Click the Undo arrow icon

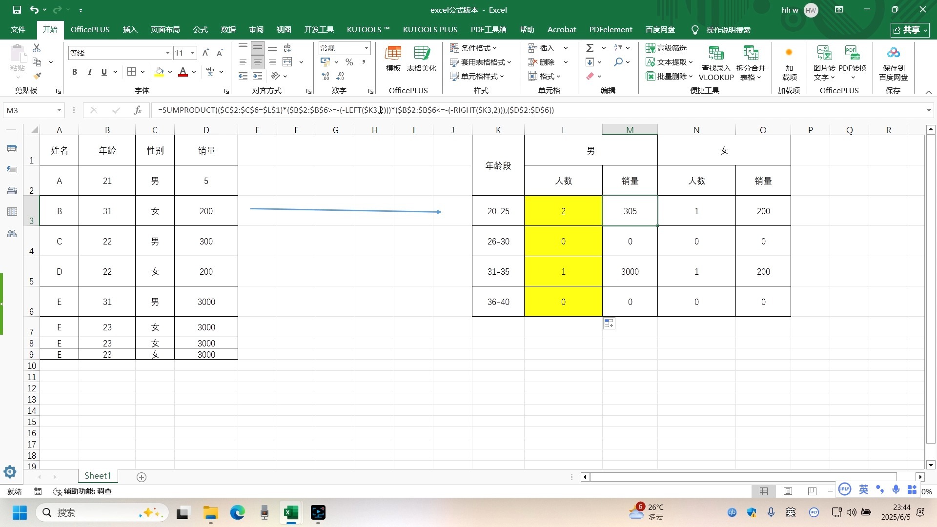[x=34, y=10]
